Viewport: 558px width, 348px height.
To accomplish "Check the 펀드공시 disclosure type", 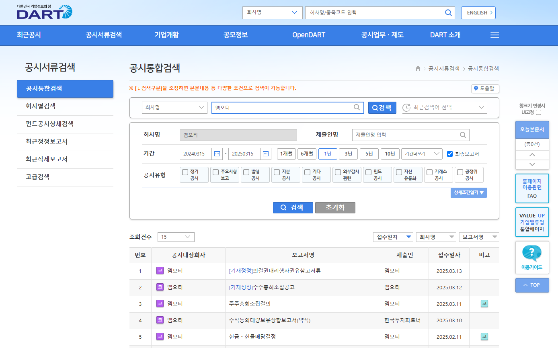I will point(369,172).
